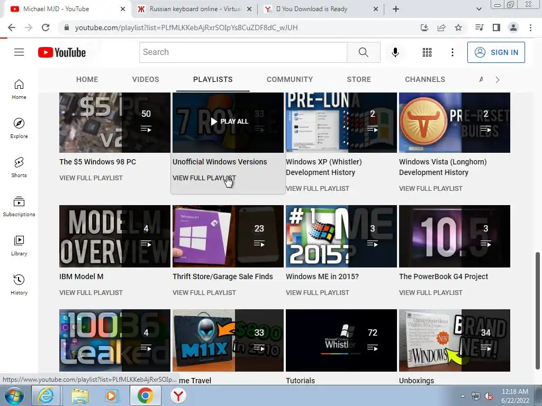Viewport: 542px width, 406px height.
Task: Open YouTube settings three-dot menu
Action: point(452,52)
